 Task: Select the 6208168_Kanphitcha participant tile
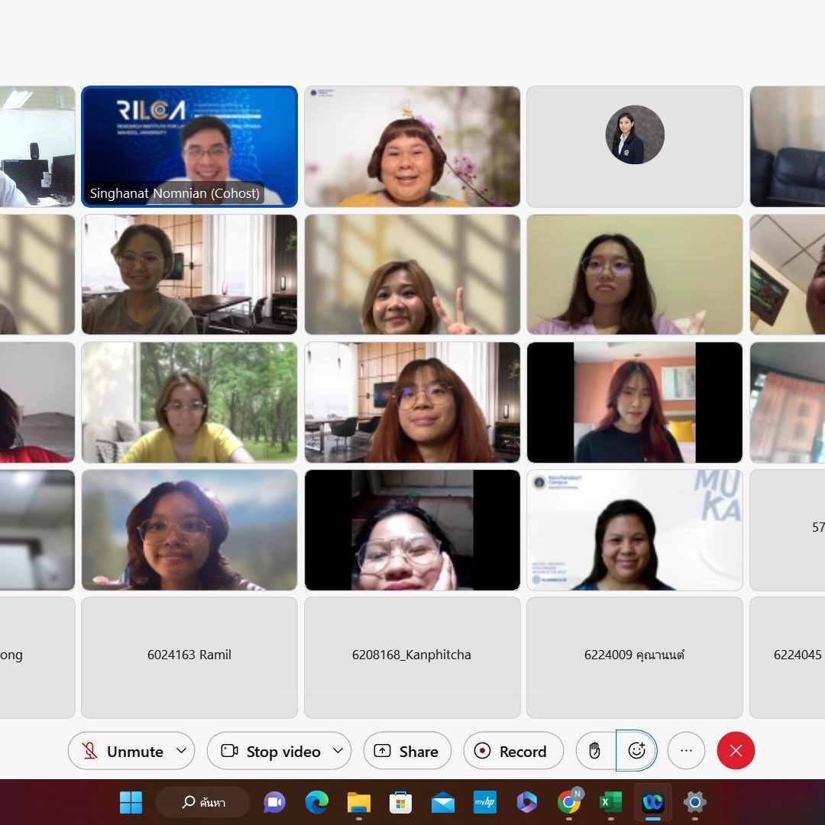[x=412, y=657]
